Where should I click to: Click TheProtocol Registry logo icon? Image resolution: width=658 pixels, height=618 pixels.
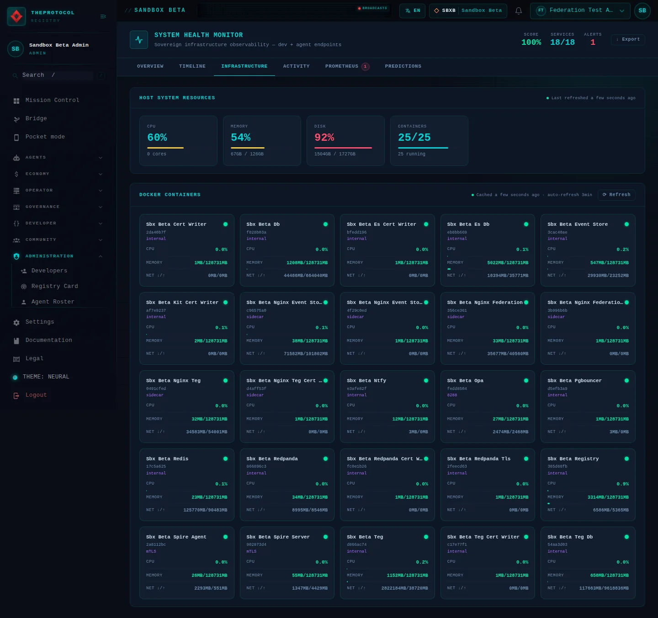pyautogui.click(x=16, y=16)
